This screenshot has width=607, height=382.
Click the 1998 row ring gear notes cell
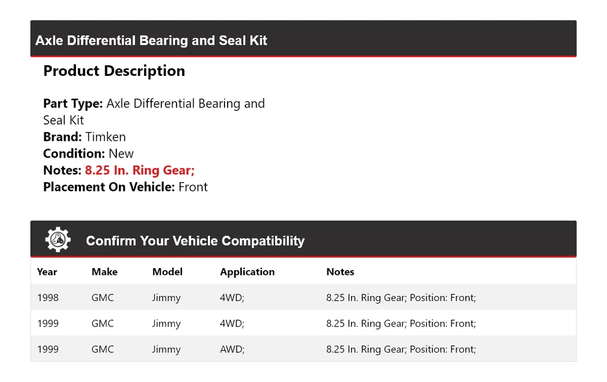point(401,298)
